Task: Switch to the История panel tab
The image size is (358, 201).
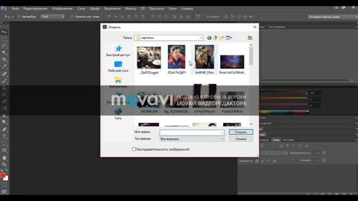Action: [289, 140]
